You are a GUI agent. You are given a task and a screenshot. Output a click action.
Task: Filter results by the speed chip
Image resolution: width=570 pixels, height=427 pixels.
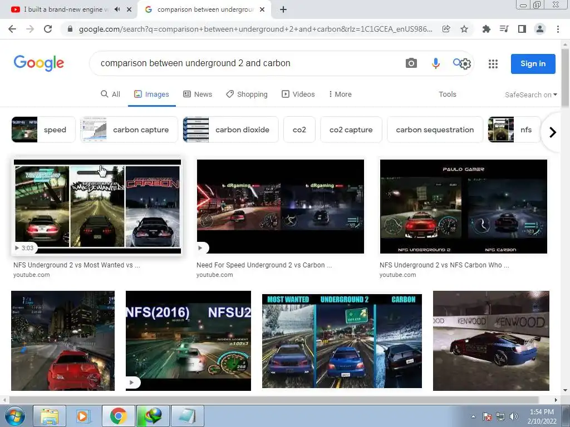coord(43,130)
